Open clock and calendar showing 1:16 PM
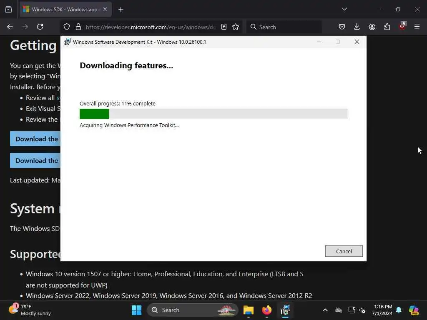 click(x=382, y=310)
